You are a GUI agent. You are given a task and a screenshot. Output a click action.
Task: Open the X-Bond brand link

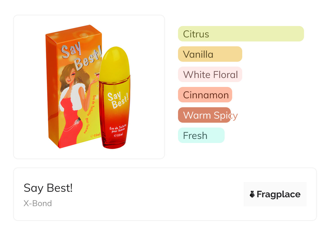pos(38,203)
